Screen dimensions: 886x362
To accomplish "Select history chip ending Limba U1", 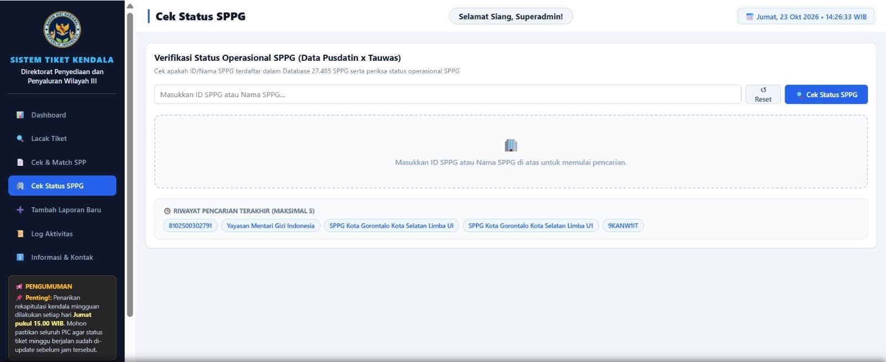I will (530, 225).
